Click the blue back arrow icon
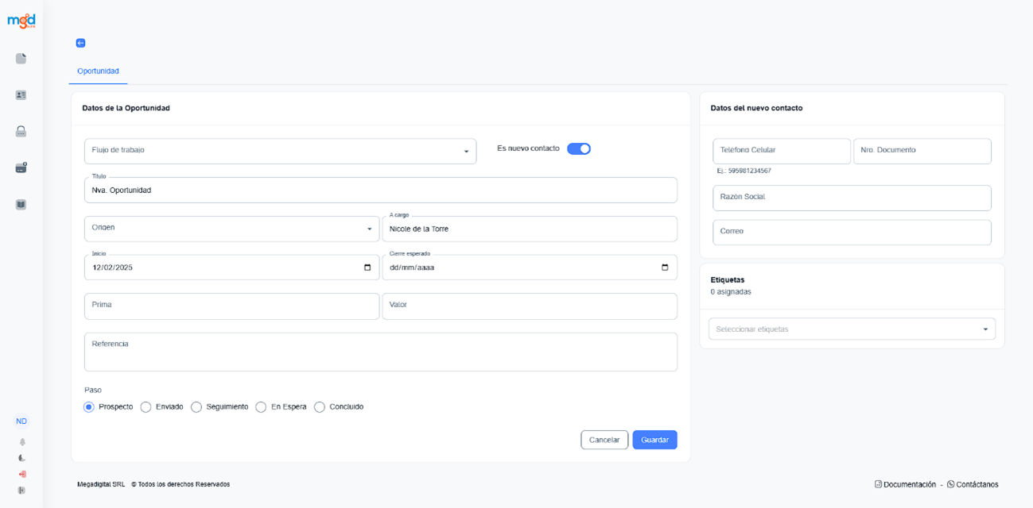Viewport: 1033px width, 508px height. pos(80,43)
